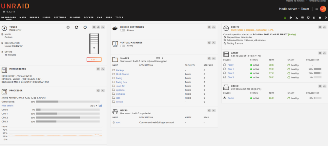Shut down the server via power icon
The height and width of the screenshot is (146, 328).
click(85, 27)
